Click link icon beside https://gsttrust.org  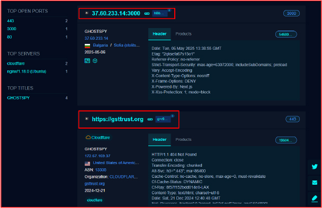pyautogui.click(x=150, y=119)
